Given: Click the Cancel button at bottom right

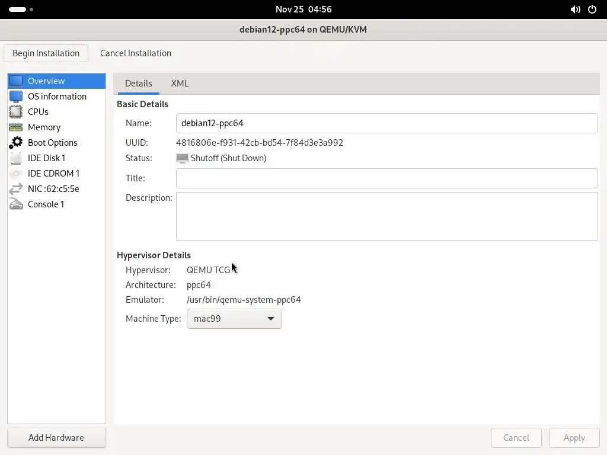Looking at the screenshot, I should point(516,438).
